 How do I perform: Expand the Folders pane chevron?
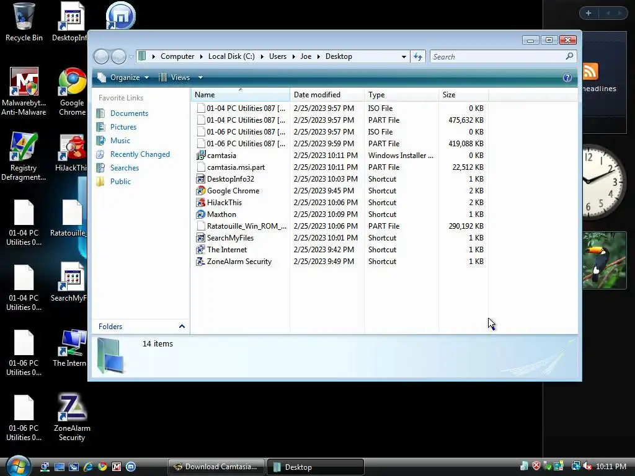[182, 326]
